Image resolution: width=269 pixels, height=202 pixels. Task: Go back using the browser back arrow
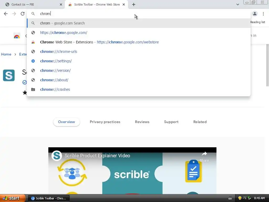pos(6,14)
